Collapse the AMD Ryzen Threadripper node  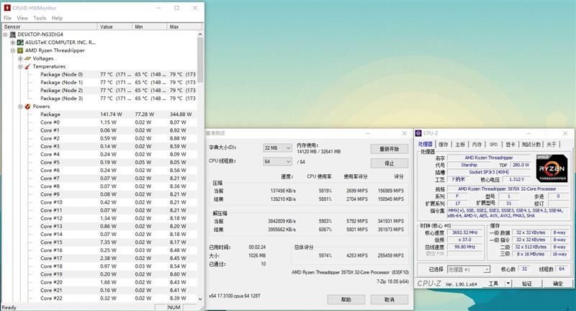(x=13, y=50)
